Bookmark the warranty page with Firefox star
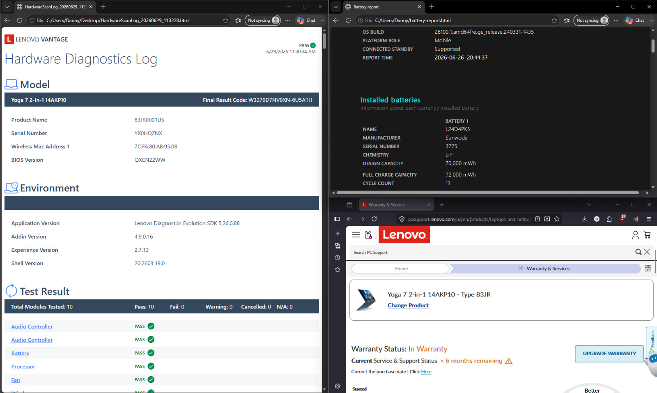Image resolution: width=657 pixels, height=393 pixels. tap(557, 219)
